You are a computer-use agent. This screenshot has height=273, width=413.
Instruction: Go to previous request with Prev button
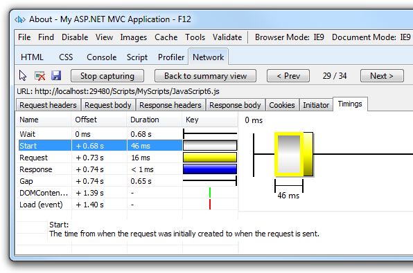pos(288,76)
